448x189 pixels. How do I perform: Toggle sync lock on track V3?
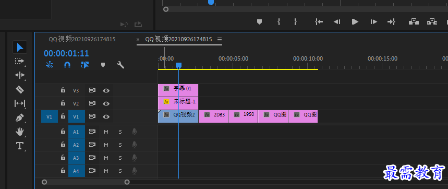92,90
